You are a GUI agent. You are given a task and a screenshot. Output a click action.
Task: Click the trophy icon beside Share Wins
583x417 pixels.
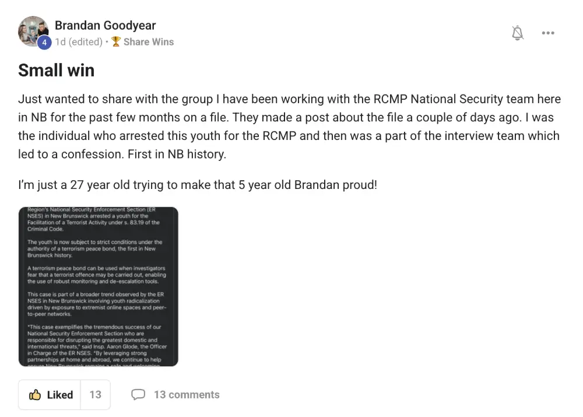pyautogui.click(x=116, y=41)
